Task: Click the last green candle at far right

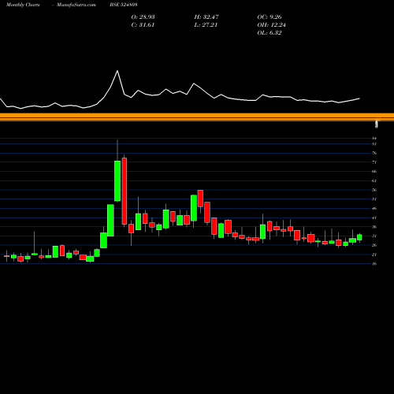Action: click(359, 237)
